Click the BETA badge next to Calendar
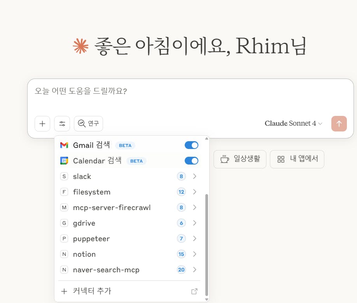 click(136, 161)
